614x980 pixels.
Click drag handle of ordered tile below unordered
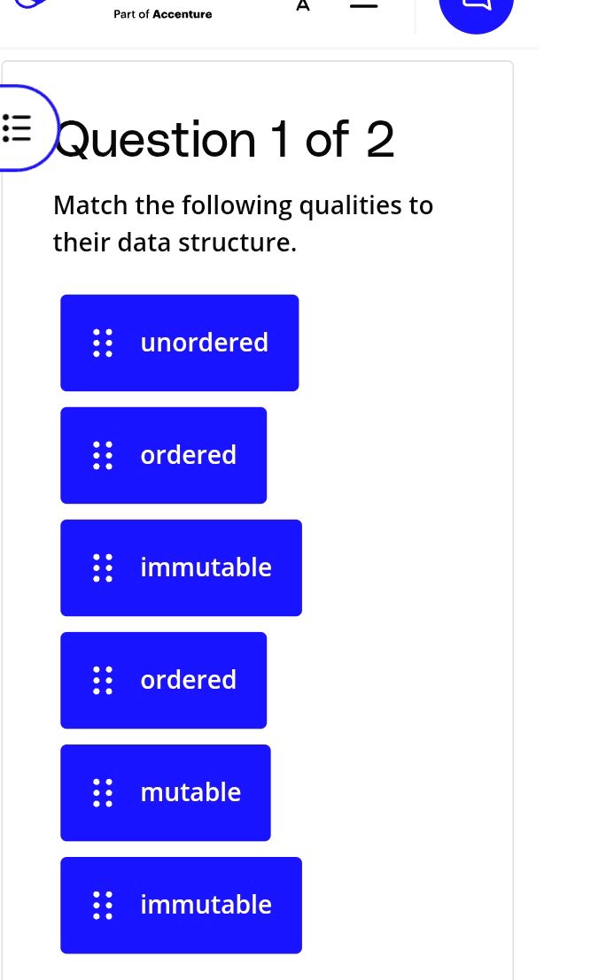[x=104, y=455]
